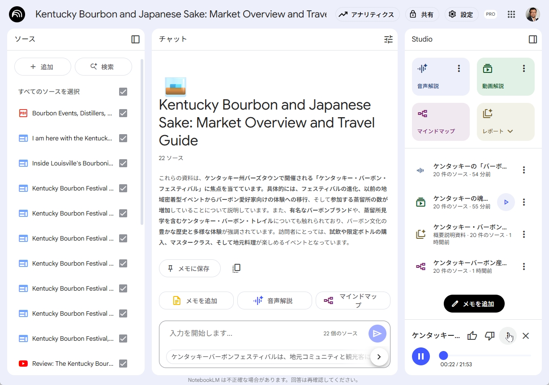Screen dimensions: 549x385
Task: Select suggested question ケンタッキーバーボンフェスティバルは…
Action: coord(268,357)
